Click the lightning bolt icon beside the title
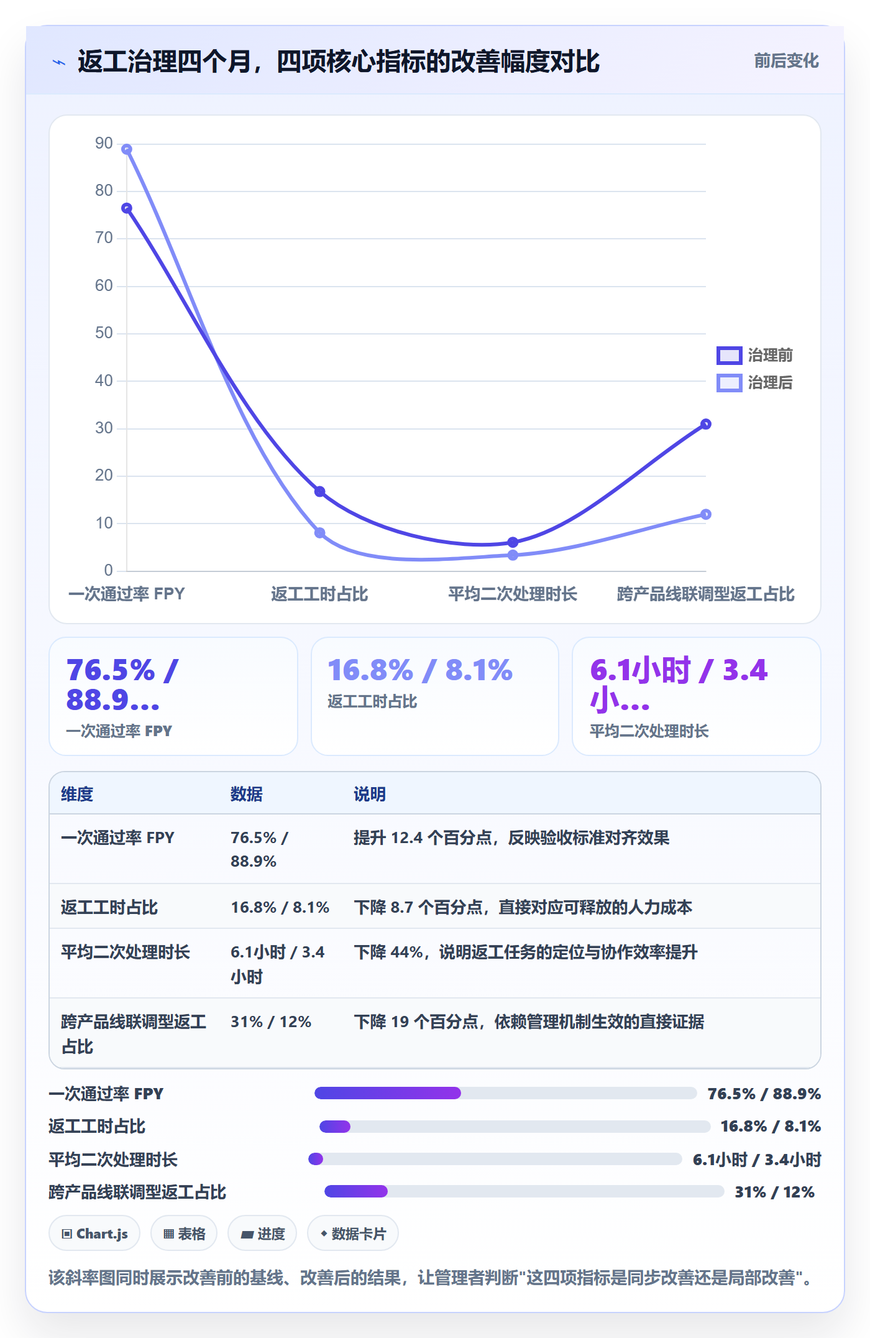 tap(59, 62)
